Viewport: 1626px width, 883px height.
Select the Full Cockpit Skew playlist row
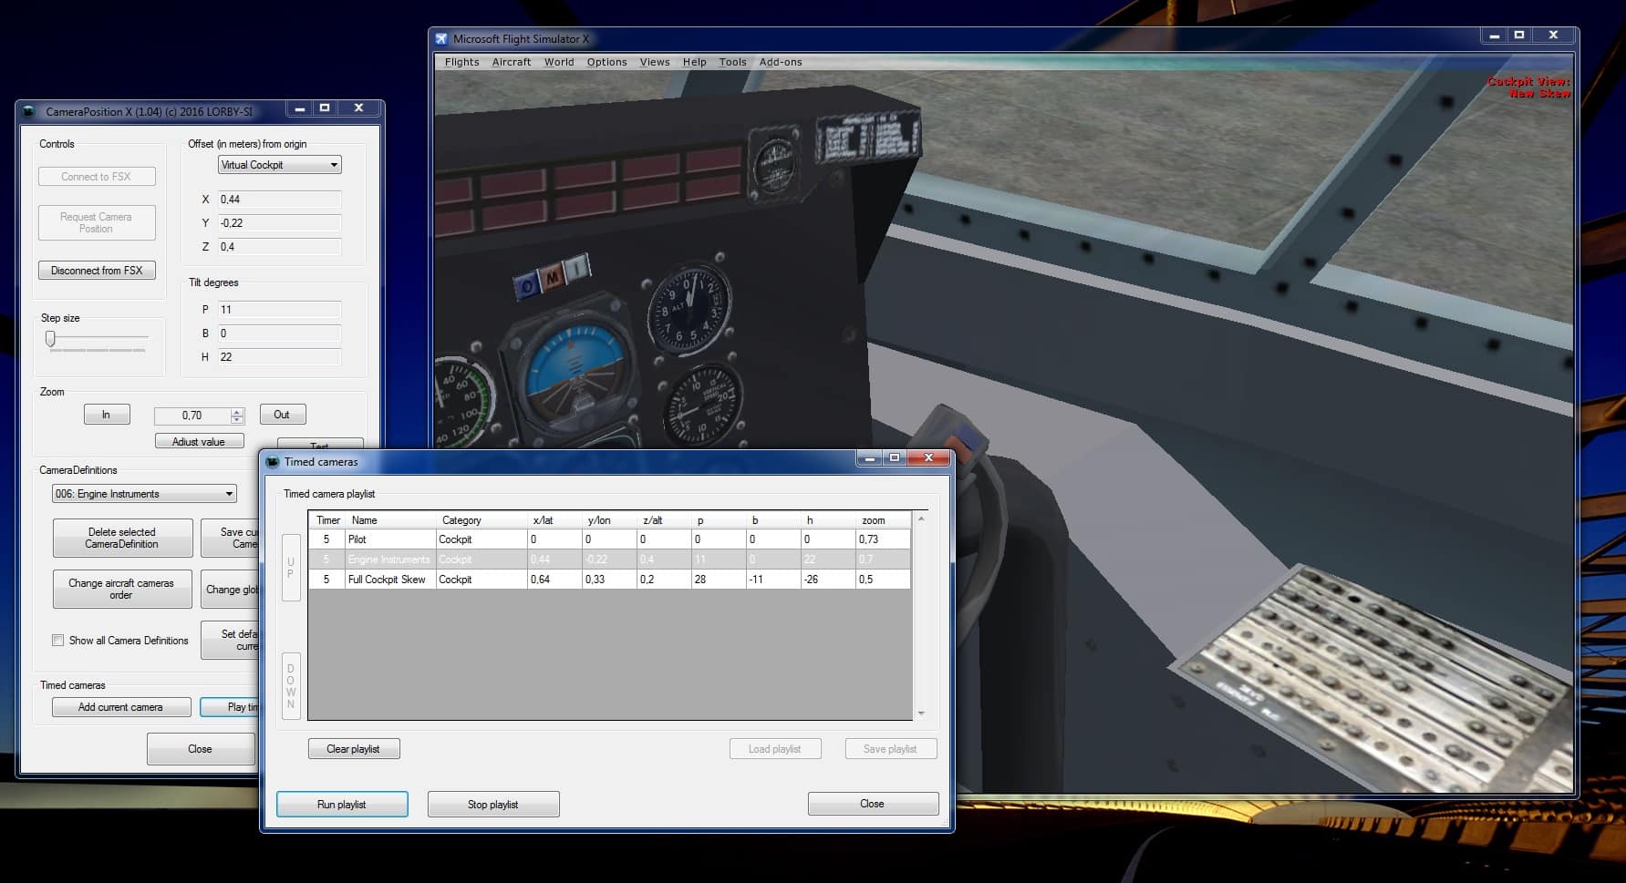pos(387,580)
